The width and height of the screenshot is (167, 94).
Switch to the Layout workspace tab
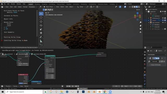31,4
